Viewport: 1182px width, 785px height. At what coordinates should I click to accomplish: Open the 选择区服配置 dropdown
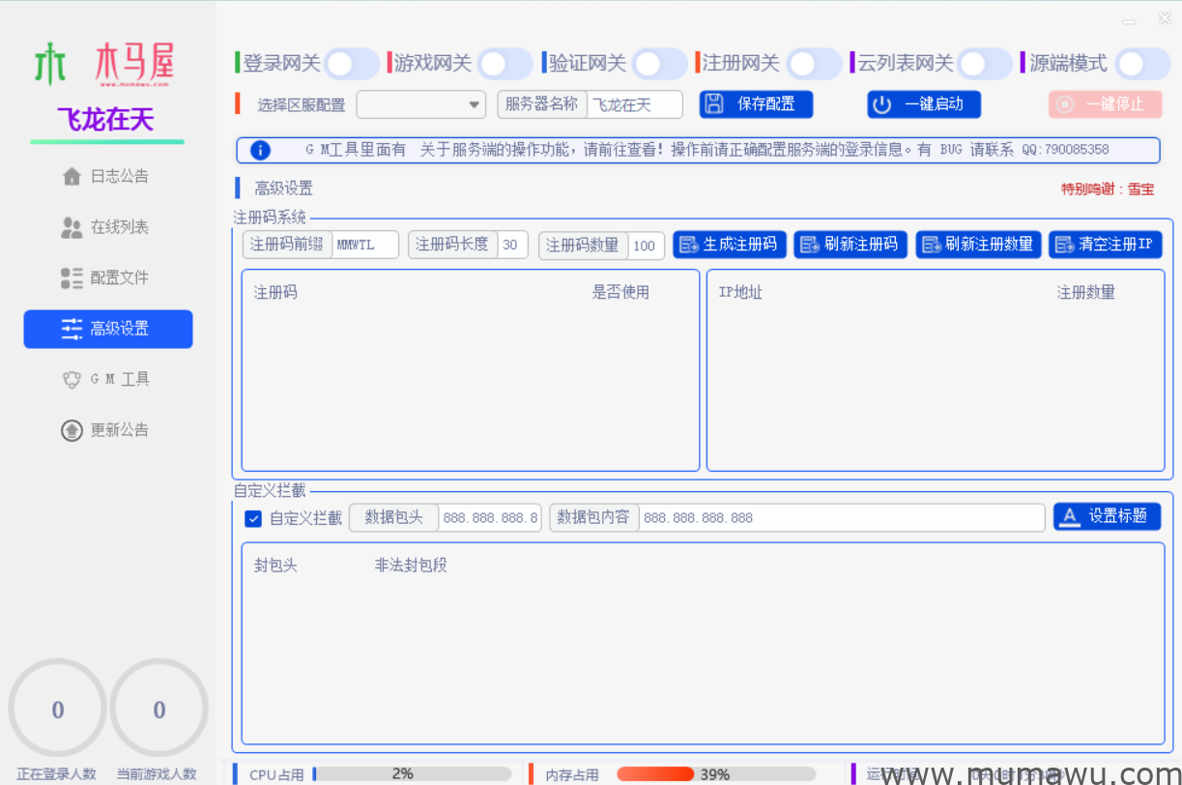(x=420, y=103)
